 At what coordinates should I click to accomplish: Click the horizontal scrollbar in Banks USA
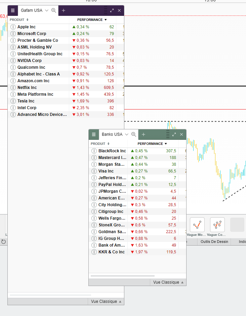[123, 276]
